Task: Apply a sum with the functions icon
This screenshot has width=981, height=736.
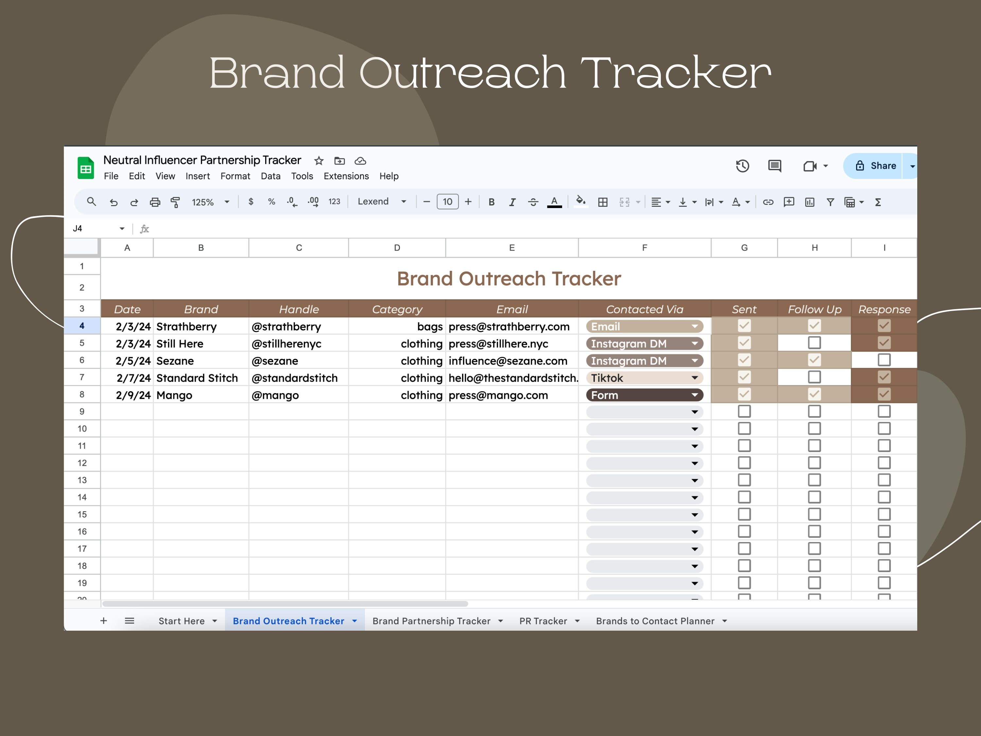Action: coord(878,202)
